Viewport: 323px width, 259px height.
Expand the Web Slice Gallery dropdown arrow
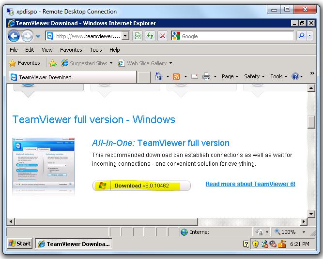170,63
